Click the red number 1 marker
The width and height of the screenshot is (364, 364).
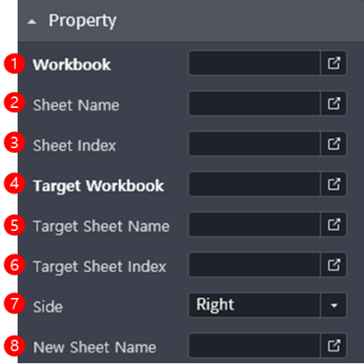tap(14, 64)
